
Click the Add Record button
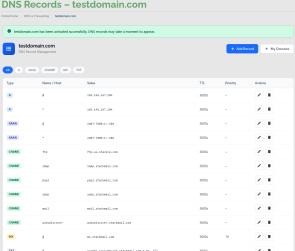pyautogui.click(x=242, y=48)
